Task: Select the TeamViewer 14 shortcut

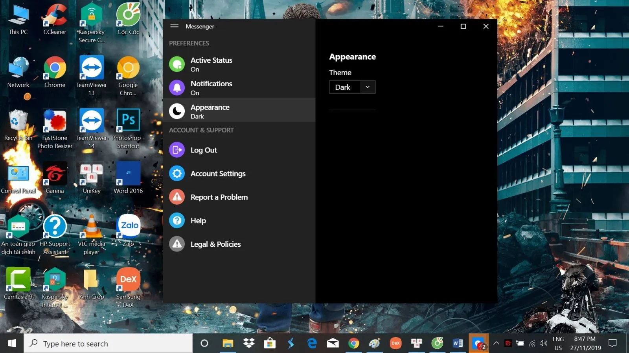Action: (x=92, y=129)
